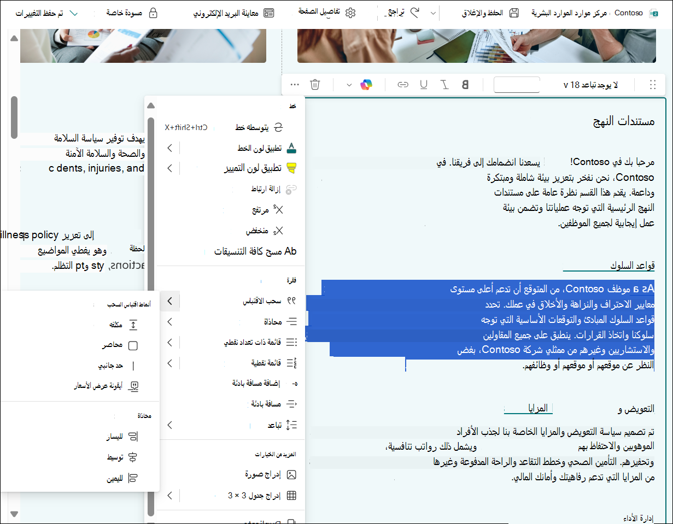The width and height of the screenshot is (673, 524).
Task: Open معاينة البريد الإلكتروني email preview
Action: [x=233, y=13]
